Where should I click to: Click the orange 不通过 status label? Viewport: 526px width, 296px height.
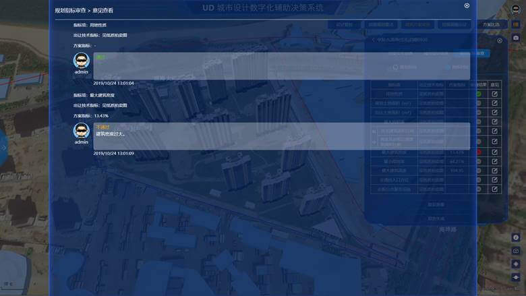pos(103,127)
